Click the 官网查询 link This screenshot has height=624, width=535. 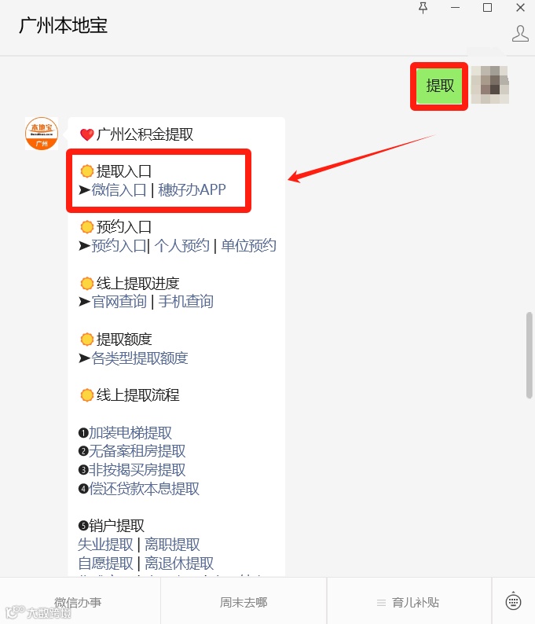[119, 301]
